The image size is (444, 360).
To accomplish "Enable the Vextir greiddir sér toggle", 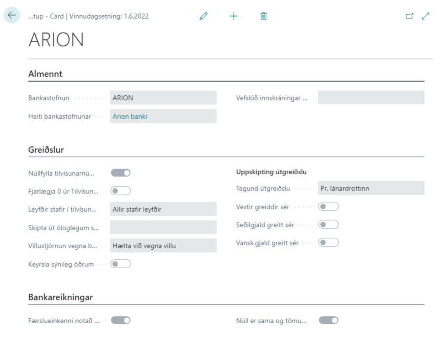I will point(329,206).
